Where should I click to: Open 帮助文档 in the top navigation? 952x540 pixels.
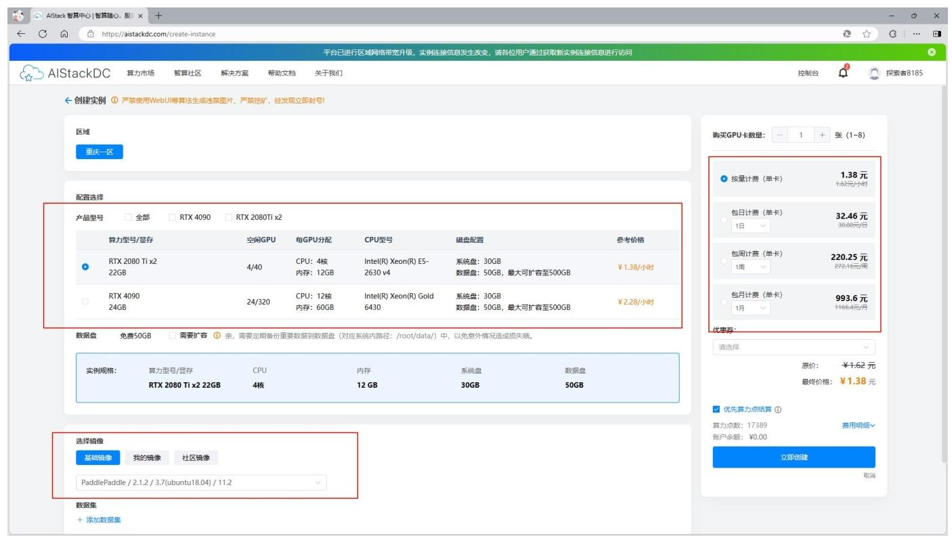[x=282, y=73]
